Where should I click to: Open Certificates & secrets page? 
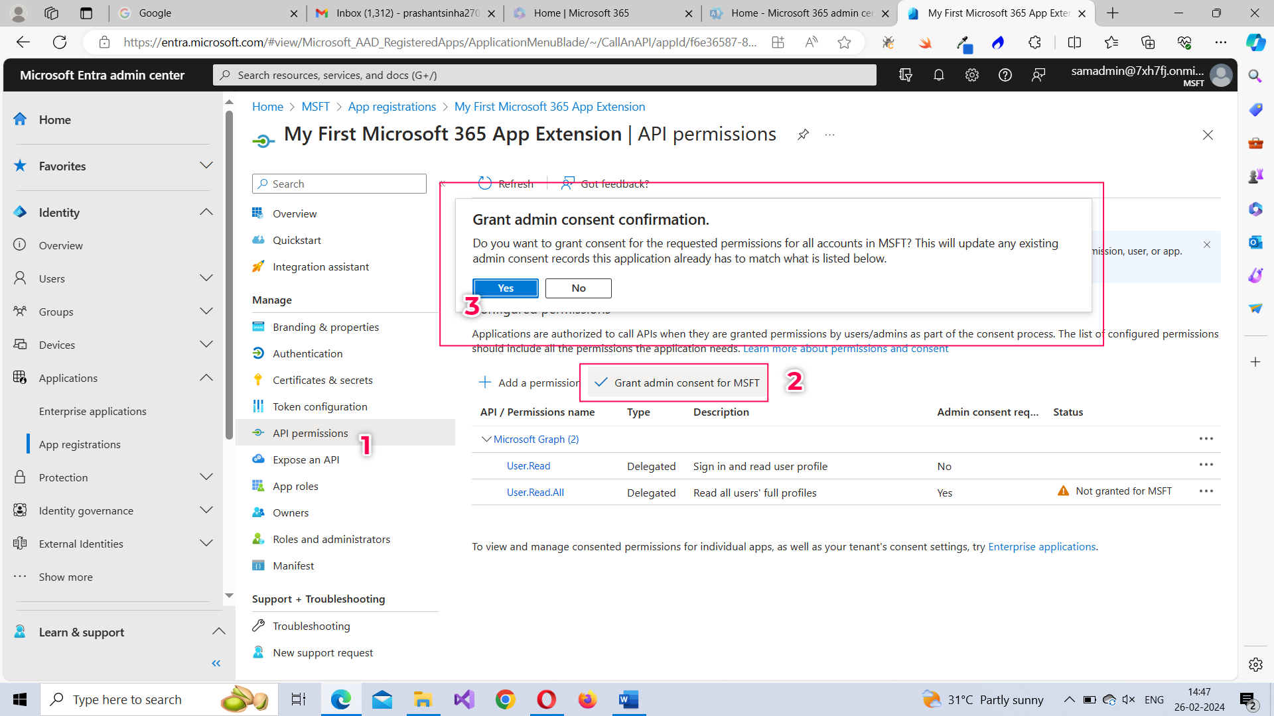pos(322,380)
